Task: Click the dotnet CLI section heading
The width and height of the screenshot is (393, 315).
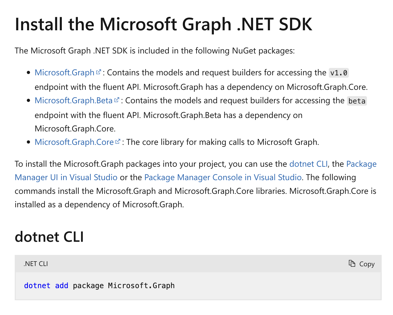Action: [49, 237]
